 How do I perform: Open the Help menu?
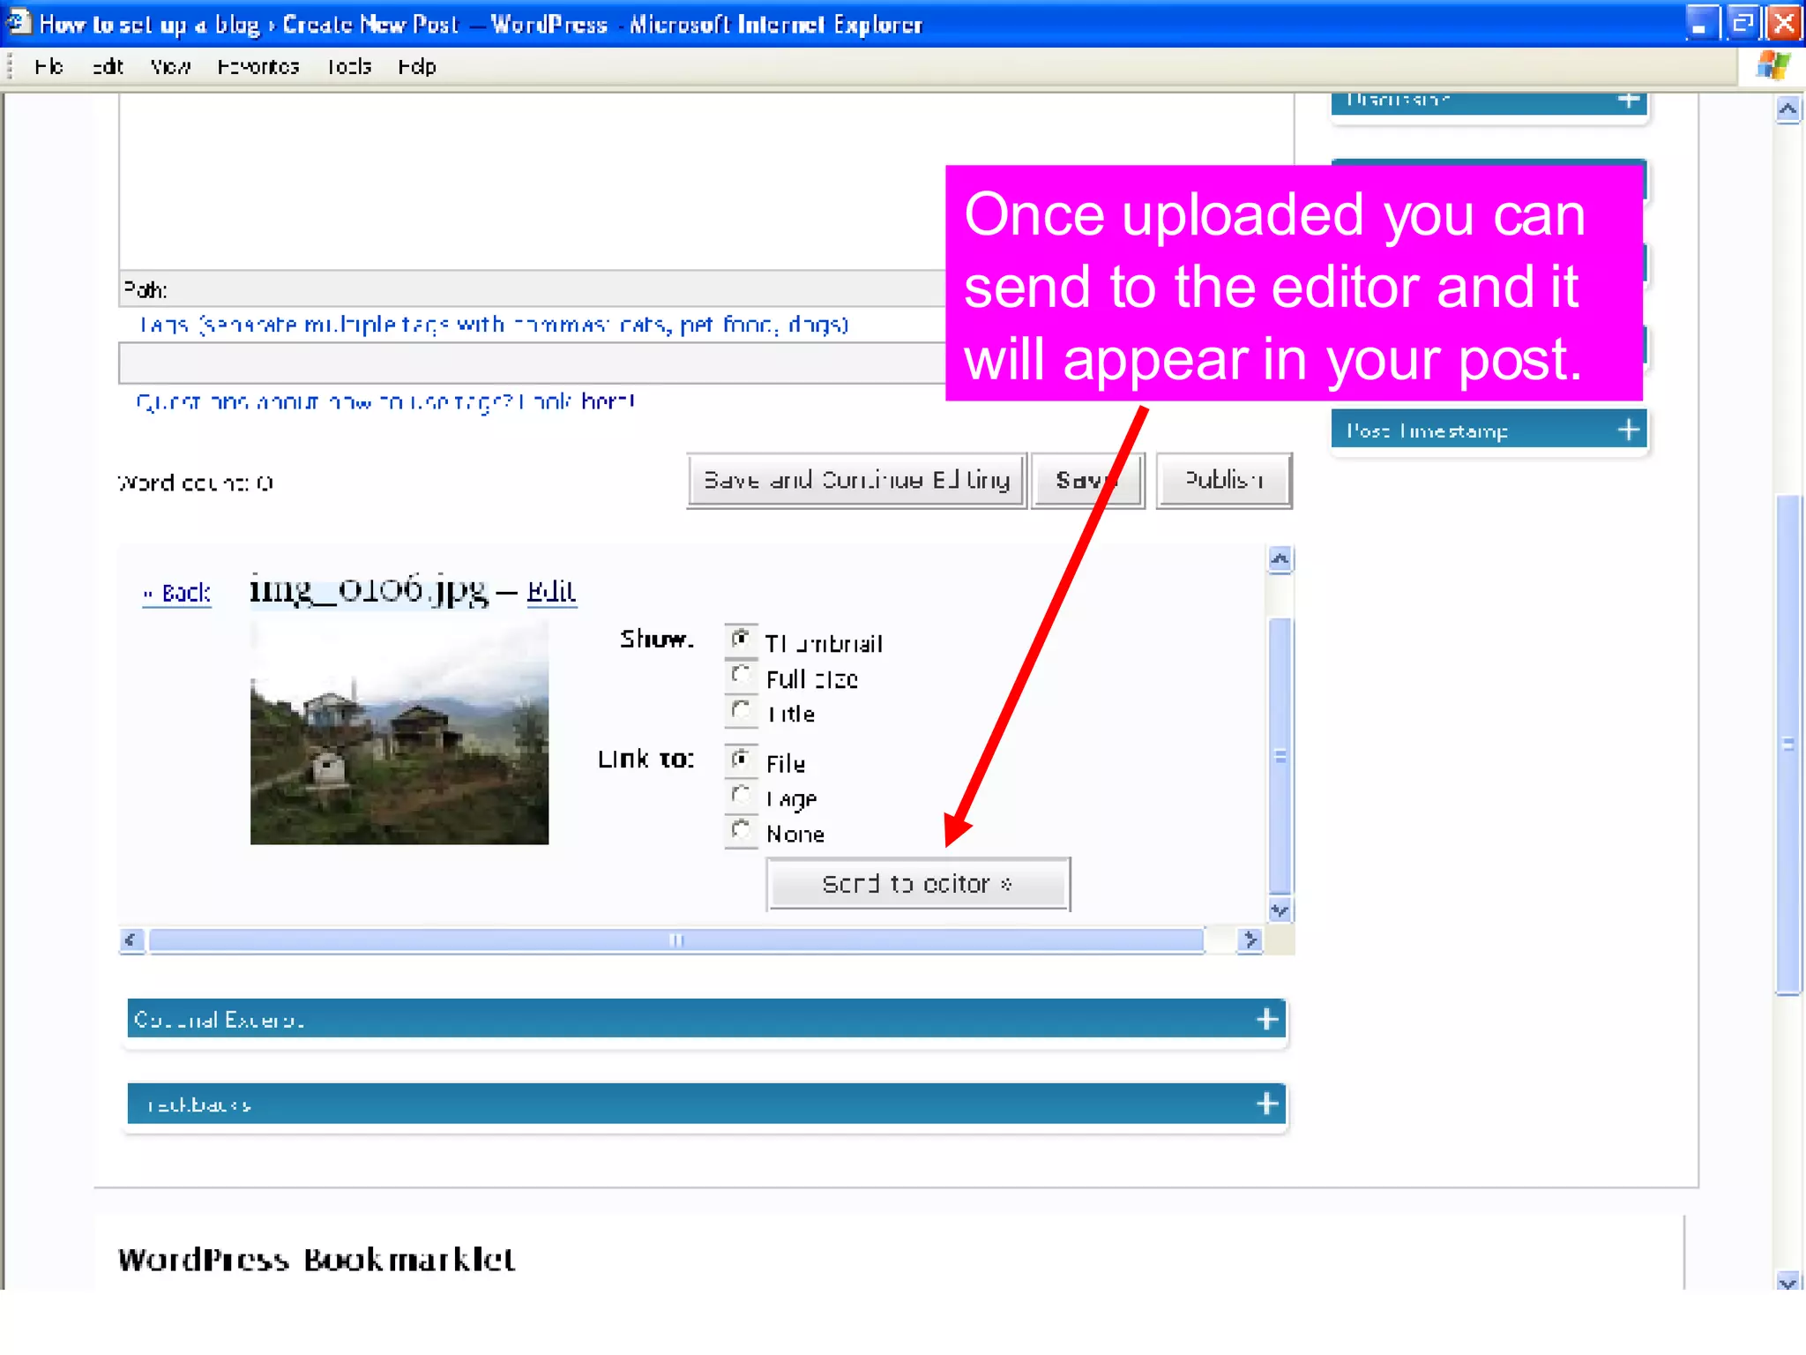[x=416, y=67]
